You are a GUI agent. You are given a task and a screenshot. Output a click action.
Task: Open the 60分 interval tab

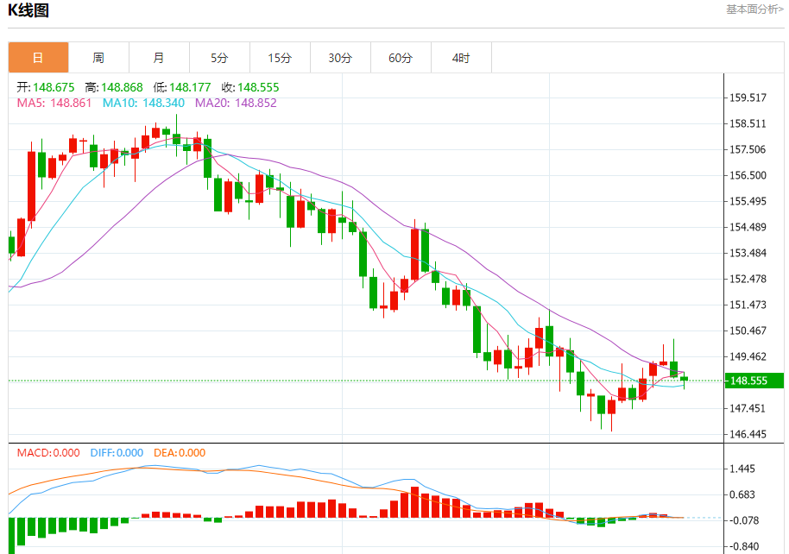coord(401,58)
